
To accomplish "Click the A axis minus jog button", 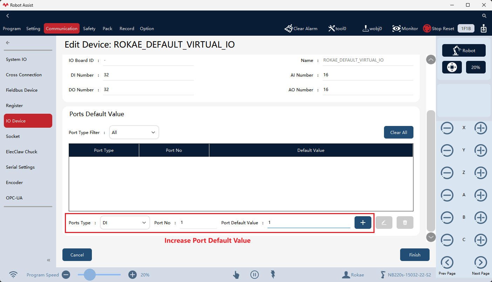I will (x=447, y=195).
